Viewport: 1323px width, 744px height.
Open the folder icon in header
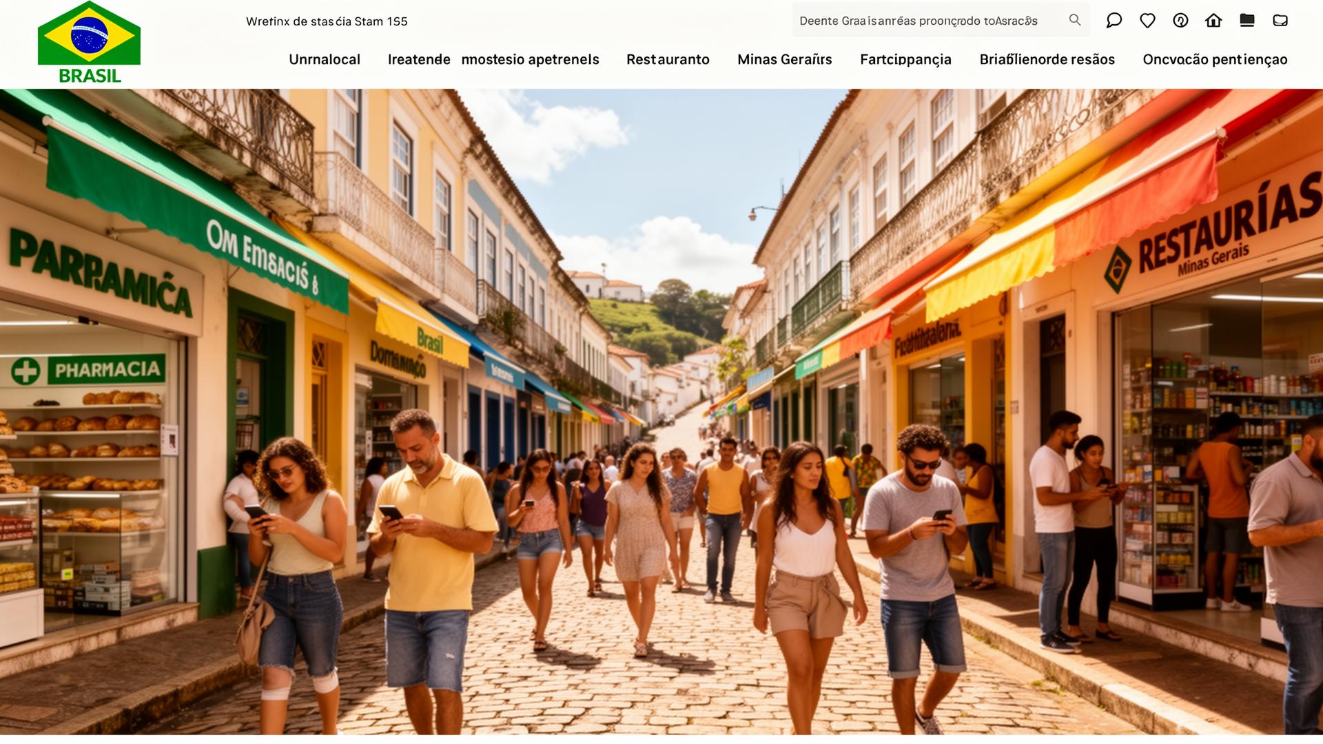[x=1247, y=21]
